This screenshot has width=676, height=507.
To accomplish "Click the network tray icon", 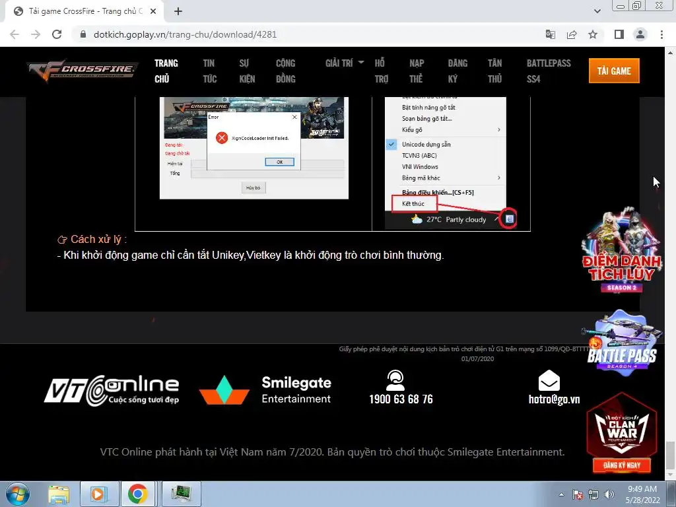I will coord(593,494).
